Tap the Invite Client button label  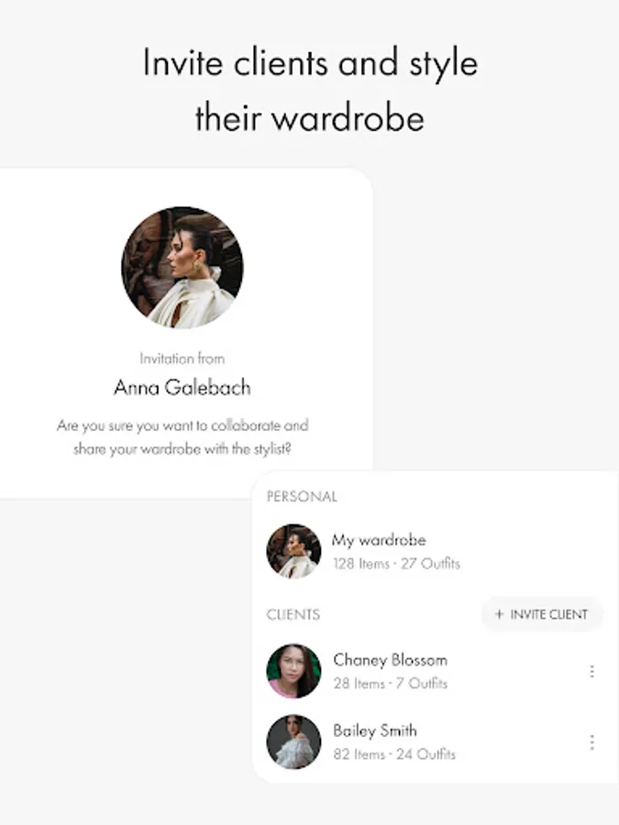point(549,614)
